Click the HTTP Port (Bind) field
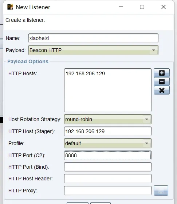Screen dimensions: 177x204 (108, 167)
